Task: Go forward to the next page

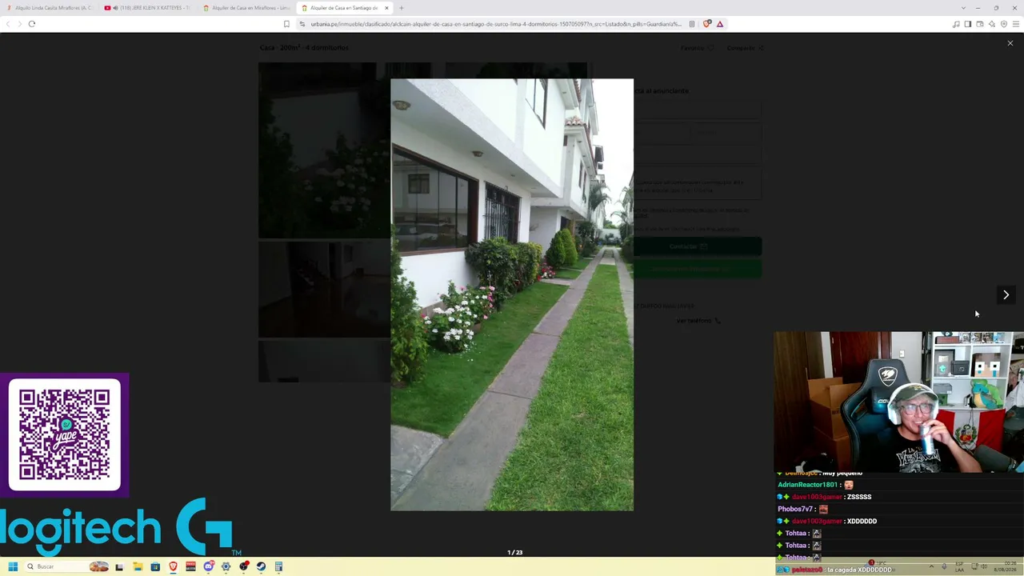Action: point(19,24)
